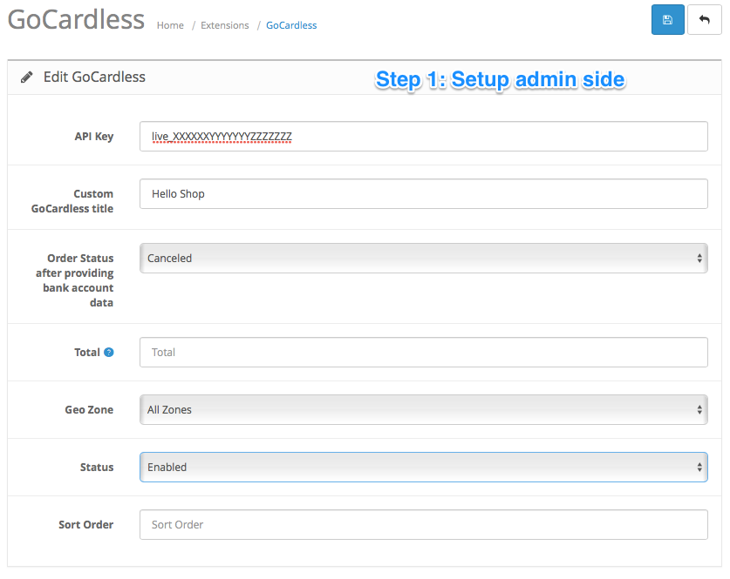Click the arrows on the Order Status select
730x579 pixels.
[699, 258]
